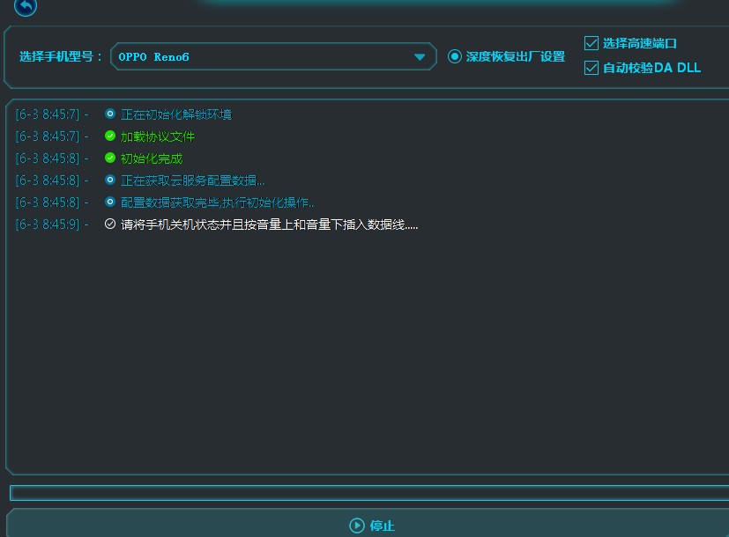
Task: Click log entry 初始化完成
Action: [152, 158]
